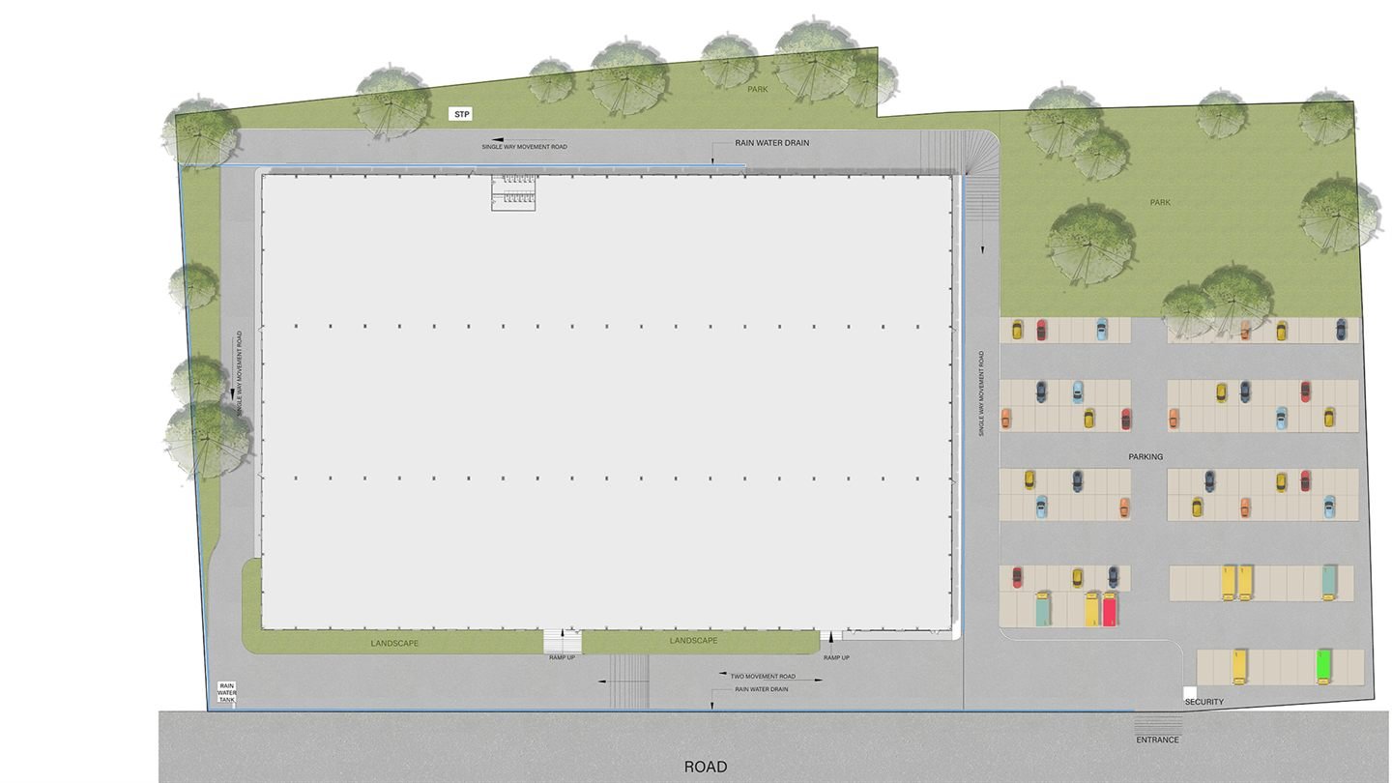The width and height of the screenshot is (1392, 783).
Task: Select the toilet block on the building's top edge
Action: [x=513, y=192]
